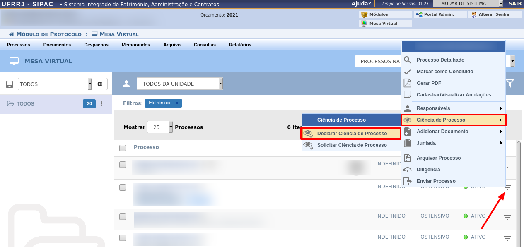Open the TODOS DA UNIDADE dropdown
The height and width of the screenshot is (247, 524).
point(180,84)
